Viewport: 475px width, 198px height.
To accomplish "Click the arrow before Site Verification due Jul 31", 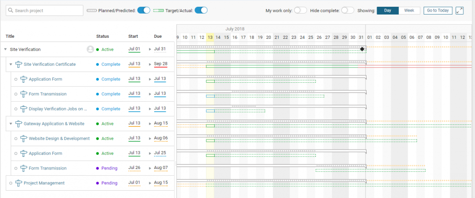I will tap(150, 49).
